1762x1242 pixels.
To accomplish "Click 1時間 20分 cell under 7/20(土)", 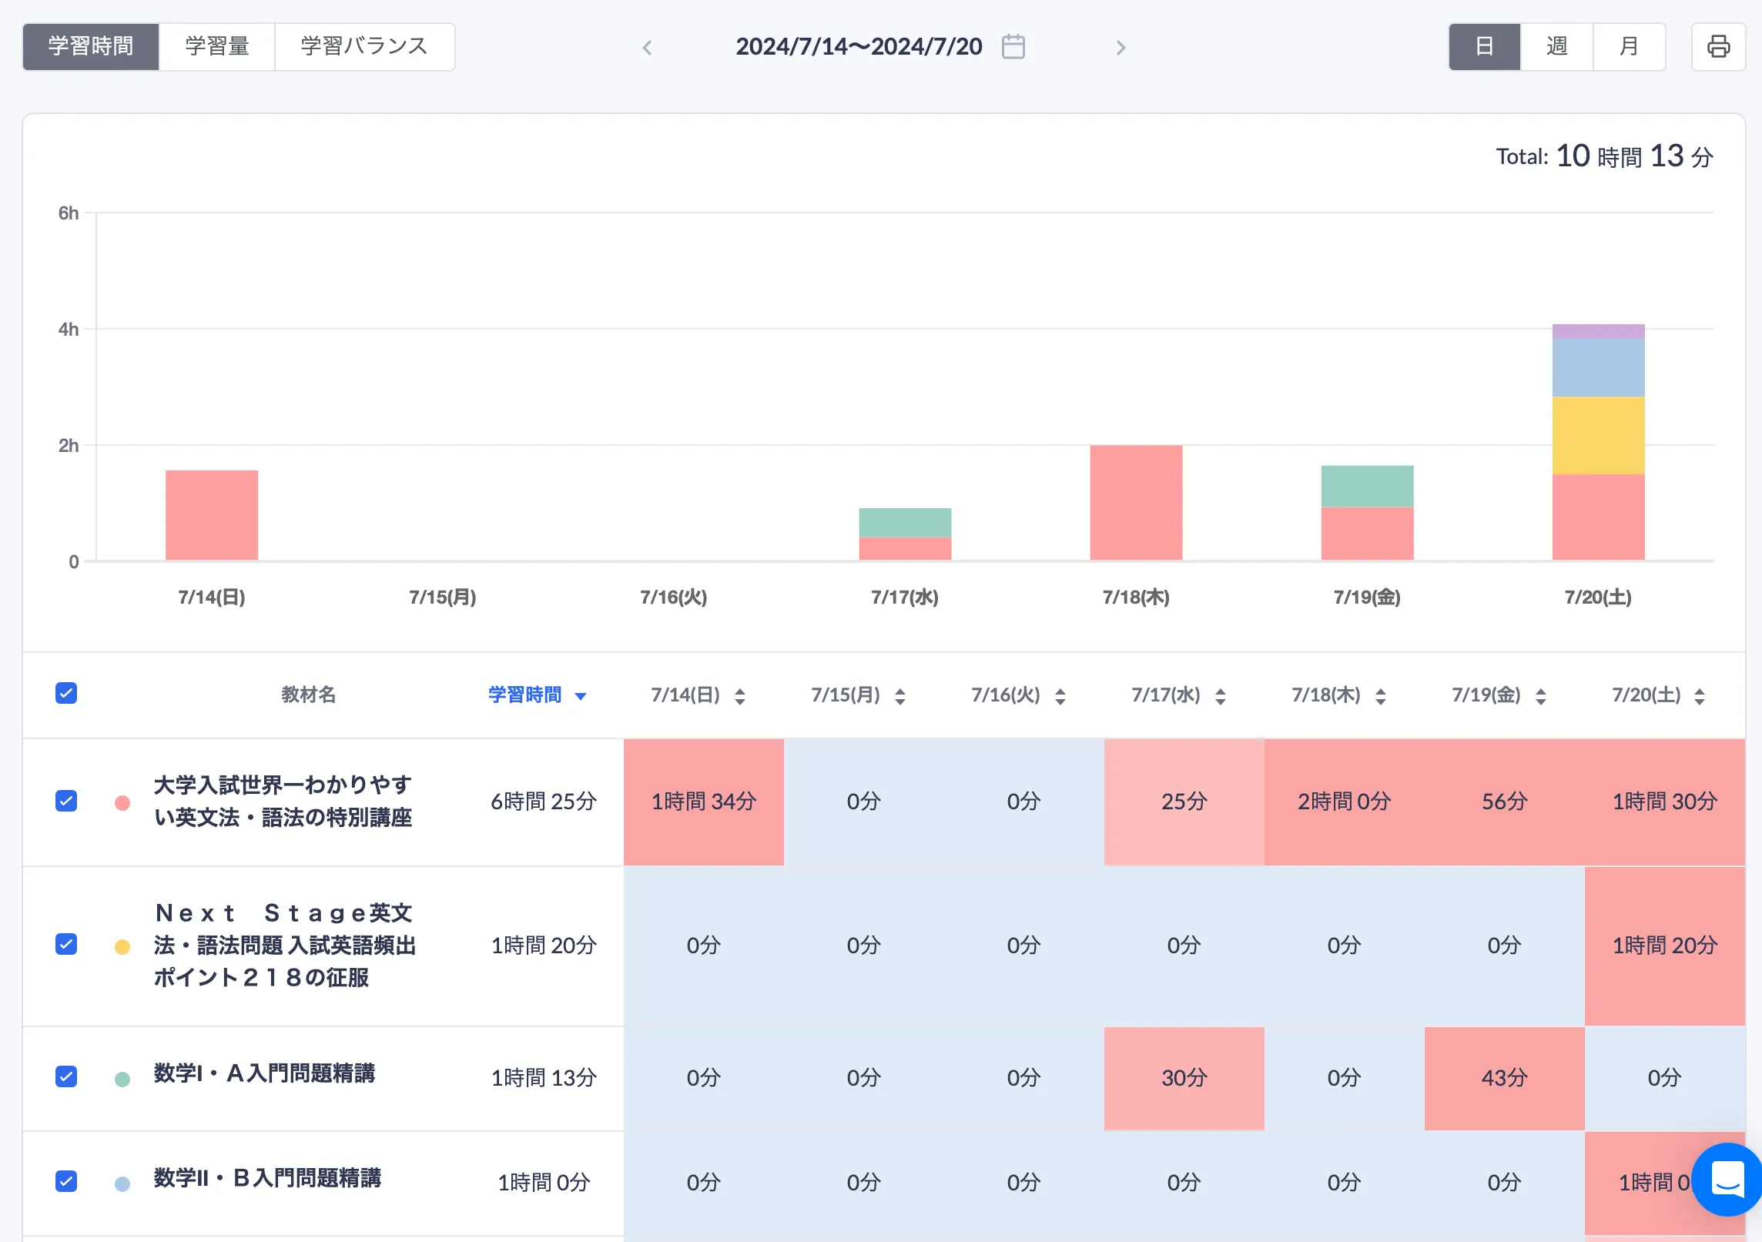I will point(1665,946).
